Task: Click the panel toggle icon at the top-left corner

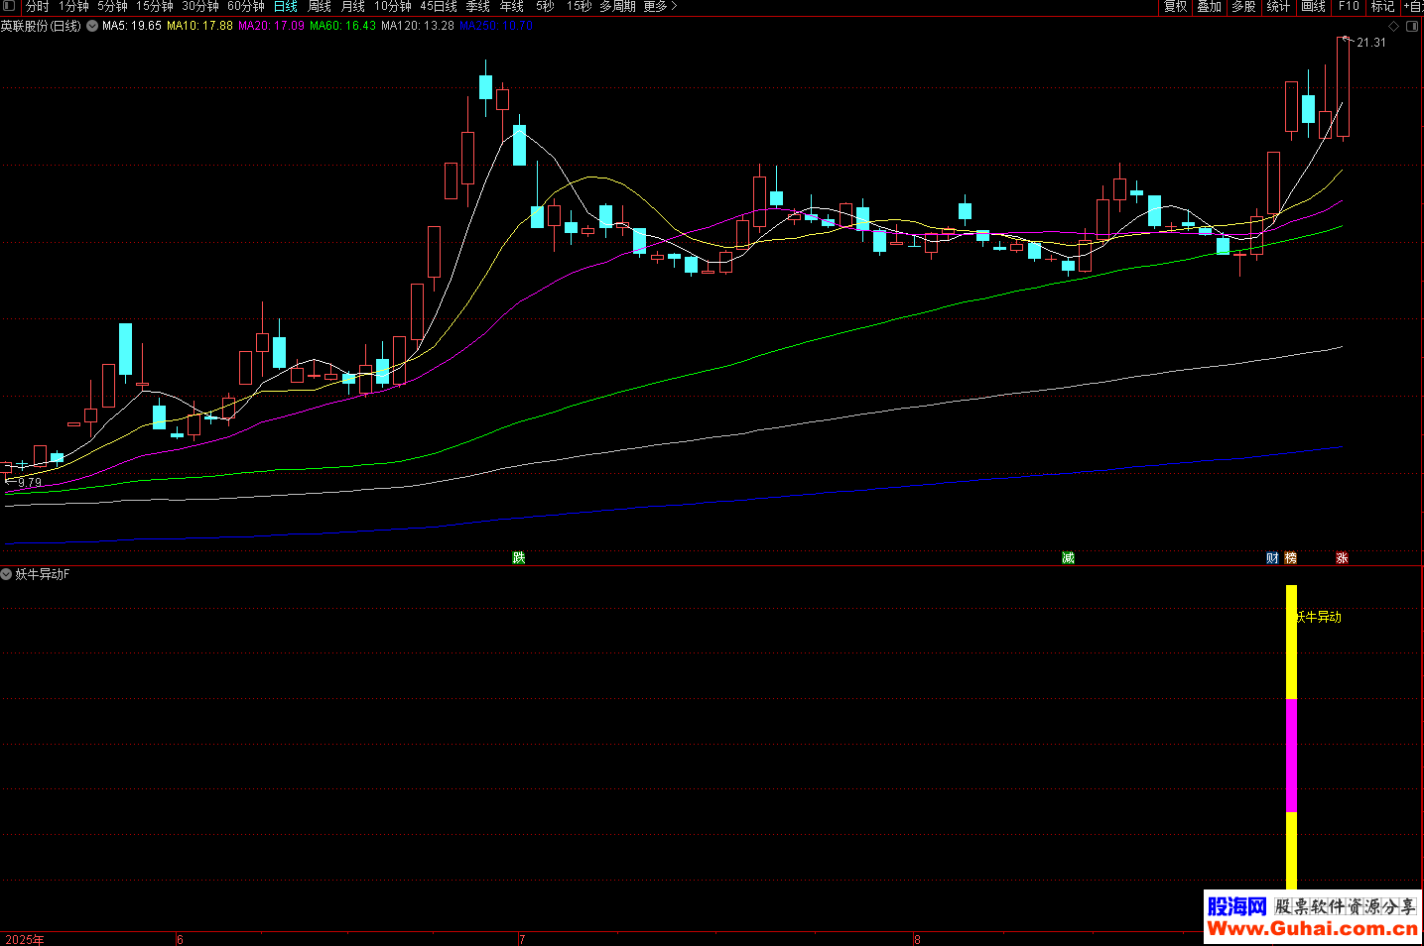Action: (10, 6)
